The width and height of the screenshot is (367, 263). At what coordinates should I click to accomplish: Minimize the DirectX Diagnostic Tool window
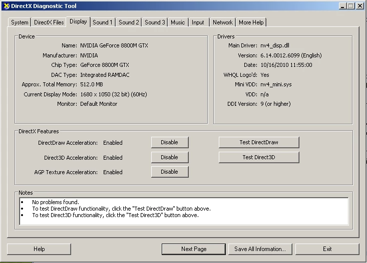342,6
